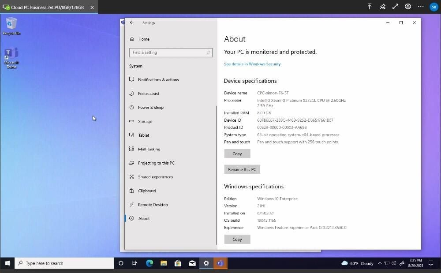Copy the device specifications
The height and width of the screenshot is (273, 441).
click(x=237, y=154)
